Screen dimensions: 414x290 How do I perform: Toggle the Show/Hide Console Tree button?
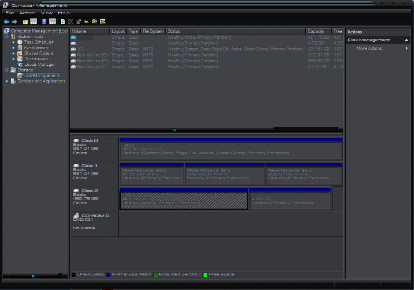[x=34, y=22]
